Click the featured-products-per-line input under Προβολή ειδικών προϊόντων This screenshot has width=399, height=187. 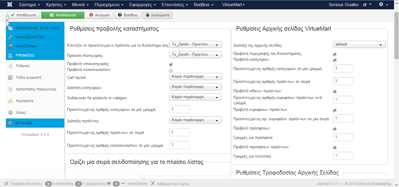pos(343,100)
